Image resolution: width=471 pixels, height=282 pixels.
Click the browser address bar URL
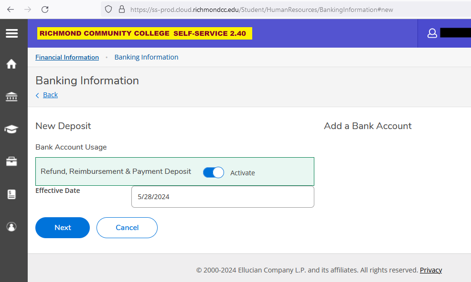[x=261, y=10]
